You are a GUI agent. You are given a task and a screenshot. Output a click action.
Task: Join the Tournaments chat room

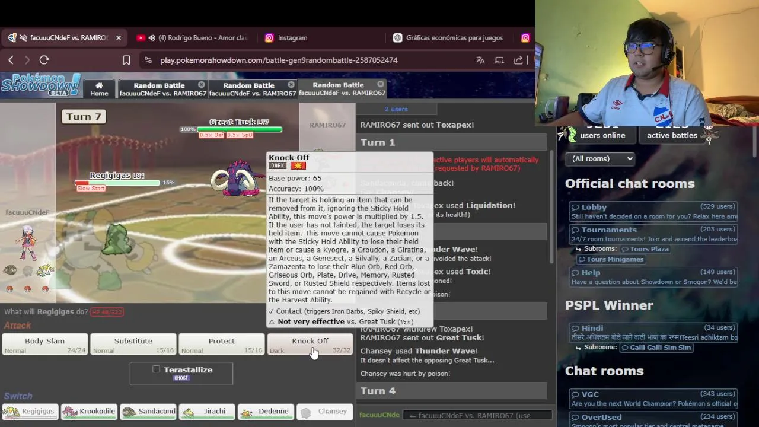point(653,234)
